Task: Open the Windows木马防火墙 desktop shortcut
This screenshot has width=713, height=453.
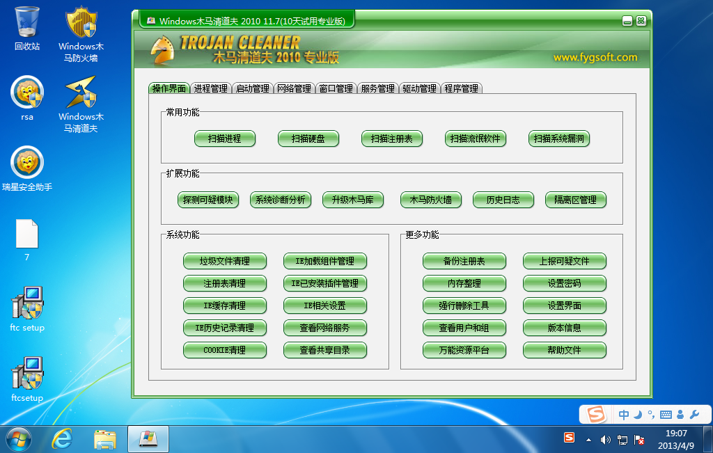Action: pos(81,33)
